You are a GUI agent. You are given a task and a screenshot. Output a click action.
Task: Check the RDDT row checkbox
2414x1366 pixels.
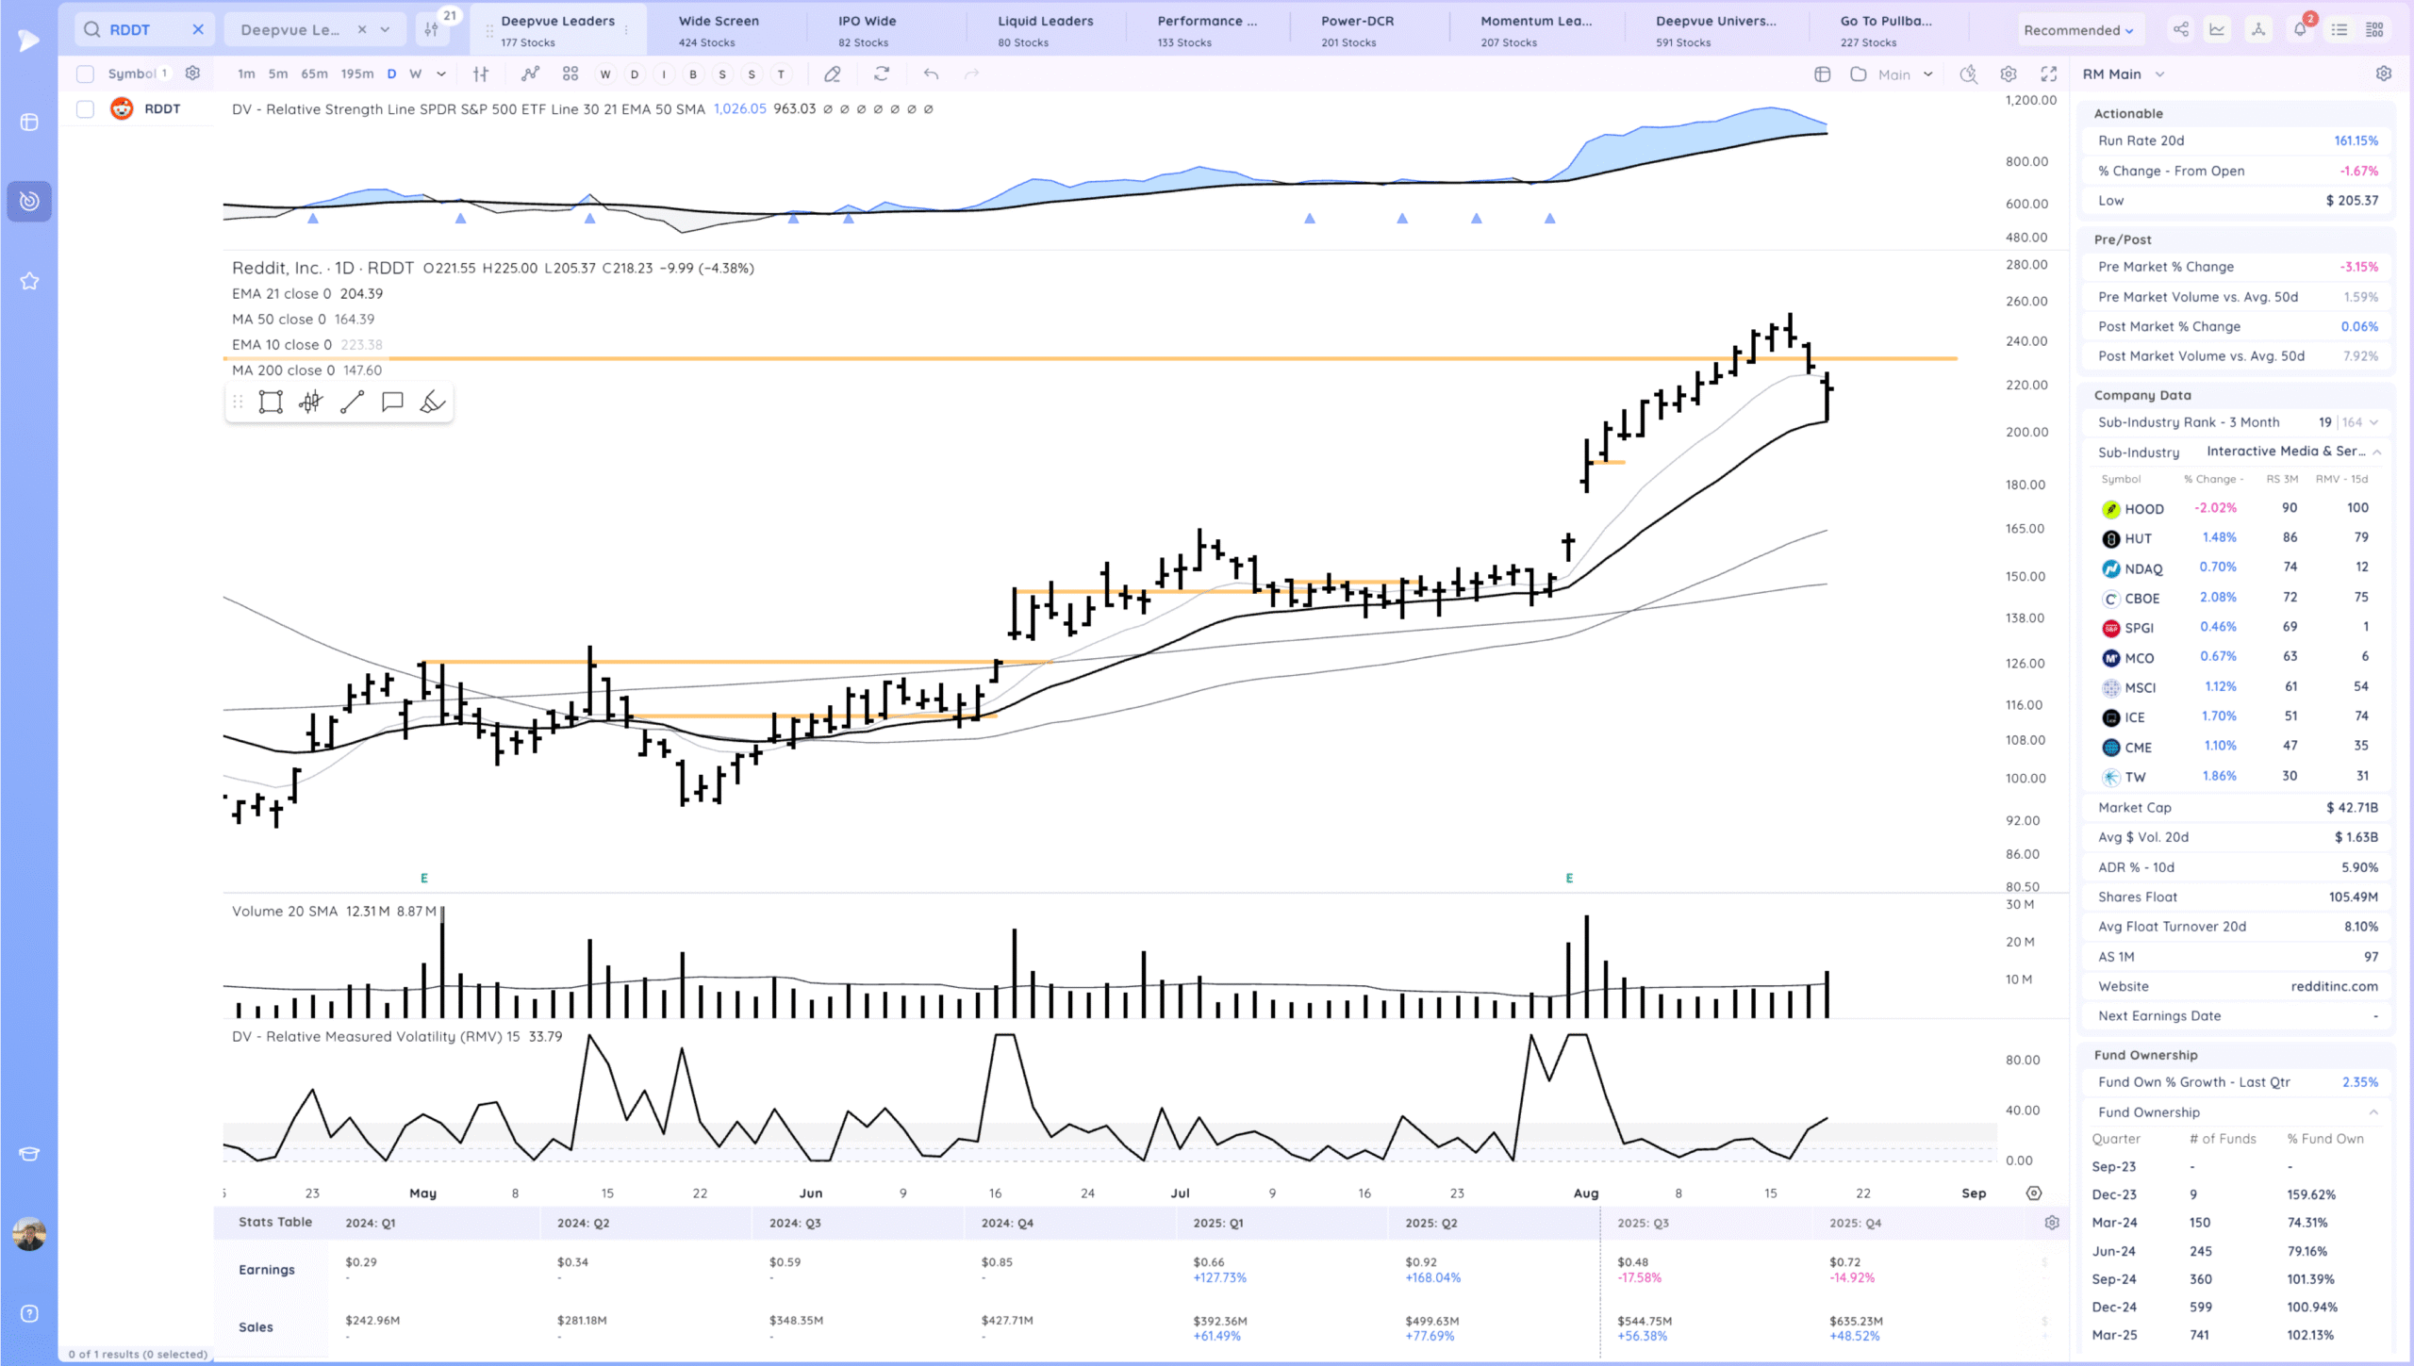tap(85, 109)
